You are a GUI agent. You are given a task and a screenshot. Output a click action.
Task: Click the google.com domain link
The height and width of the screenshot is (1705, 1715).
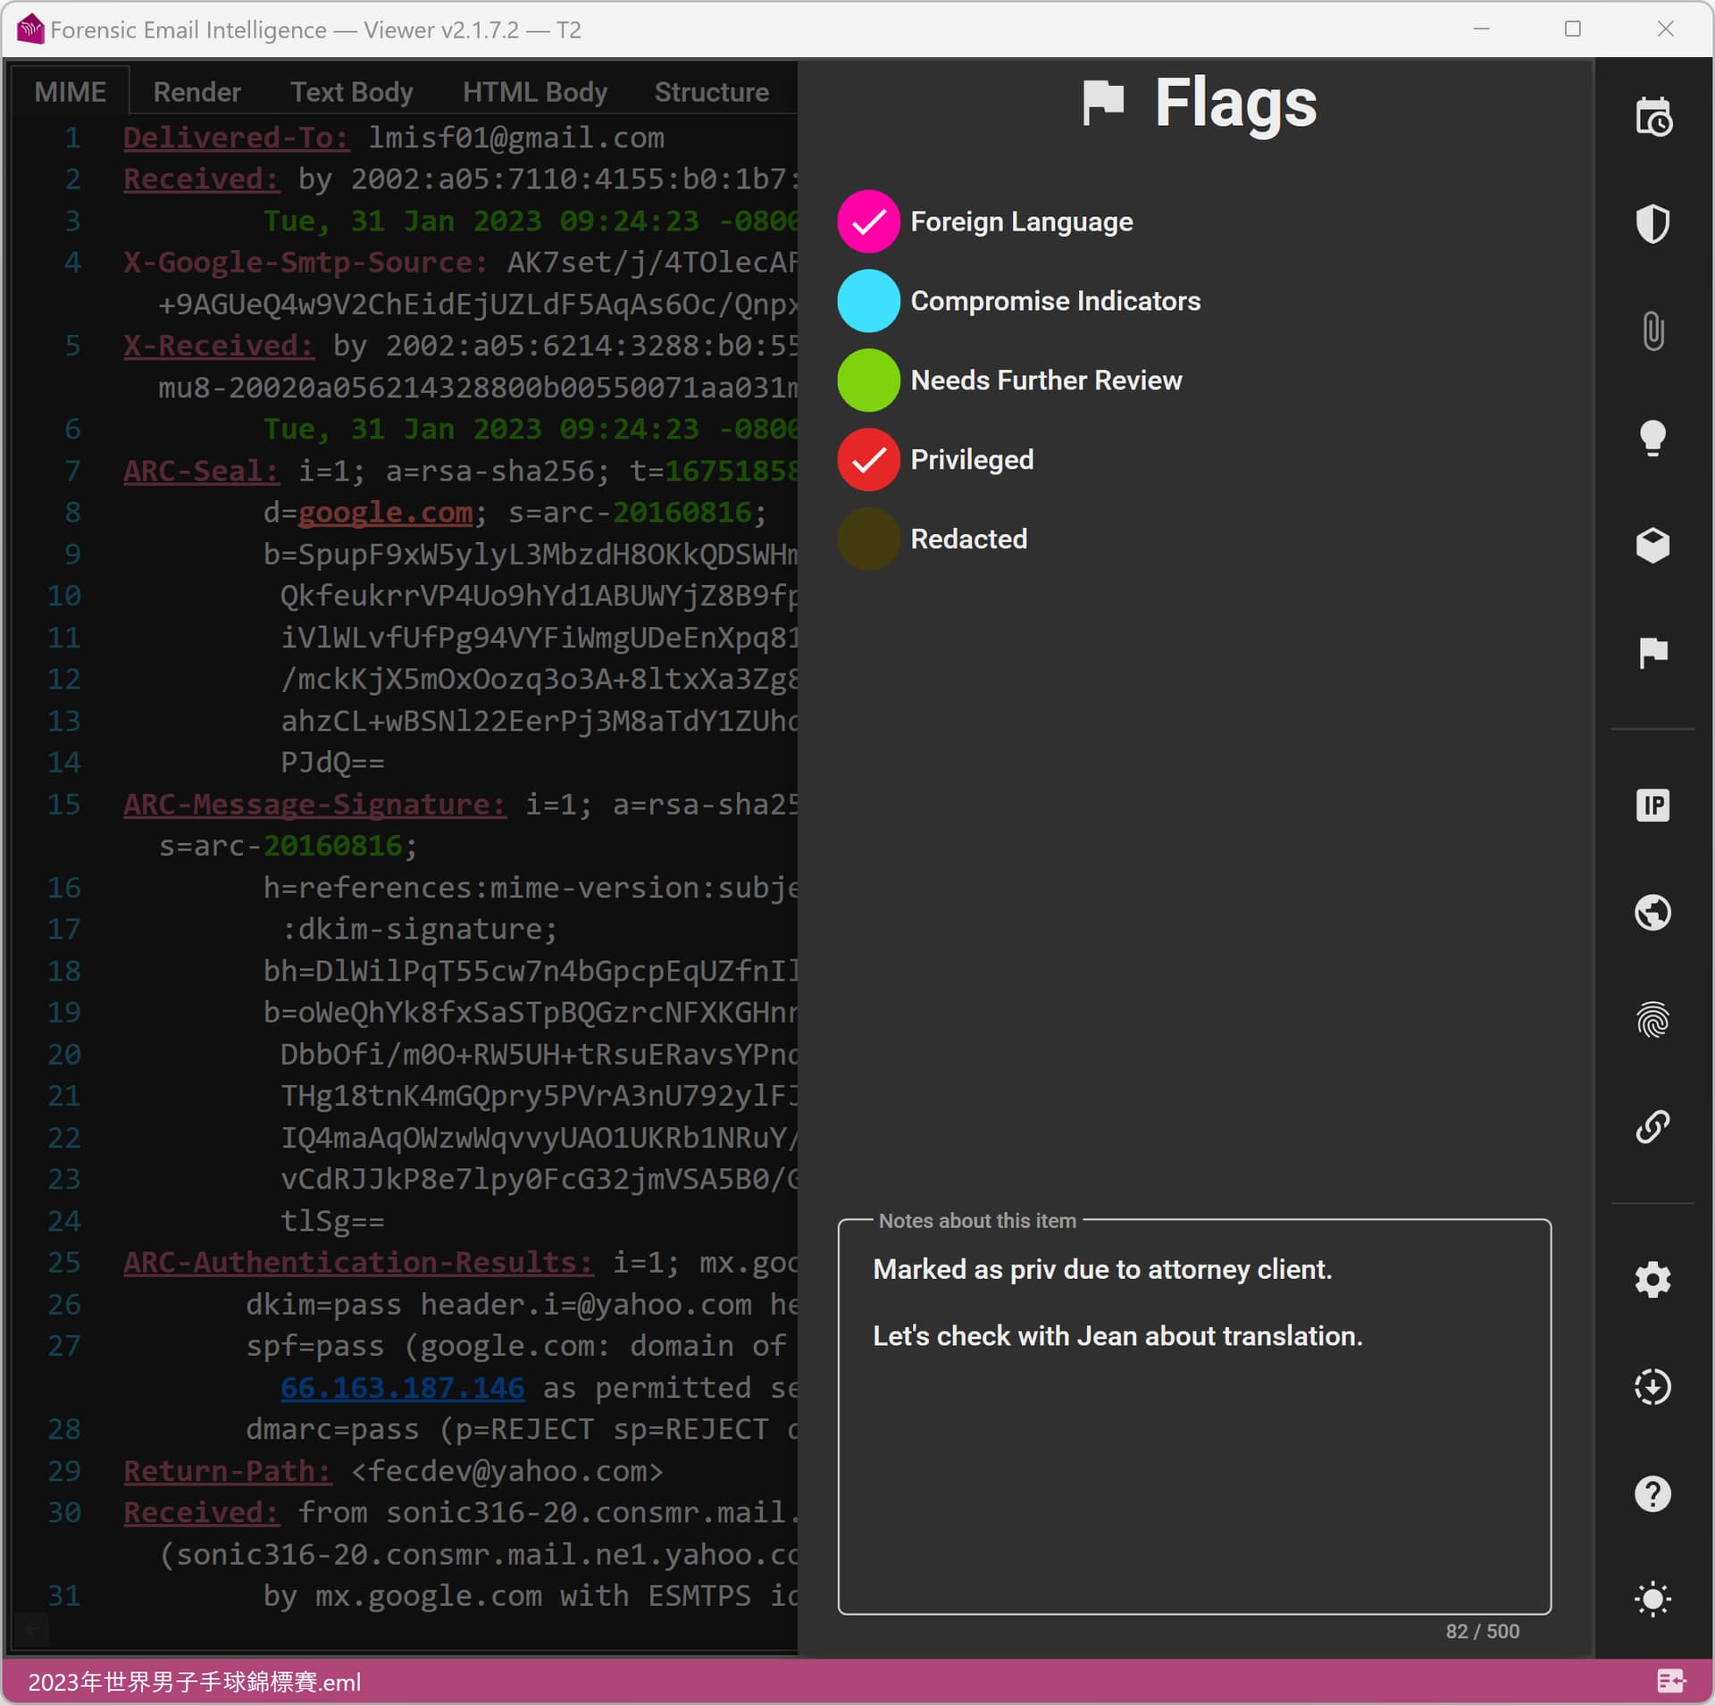point(385,513)
